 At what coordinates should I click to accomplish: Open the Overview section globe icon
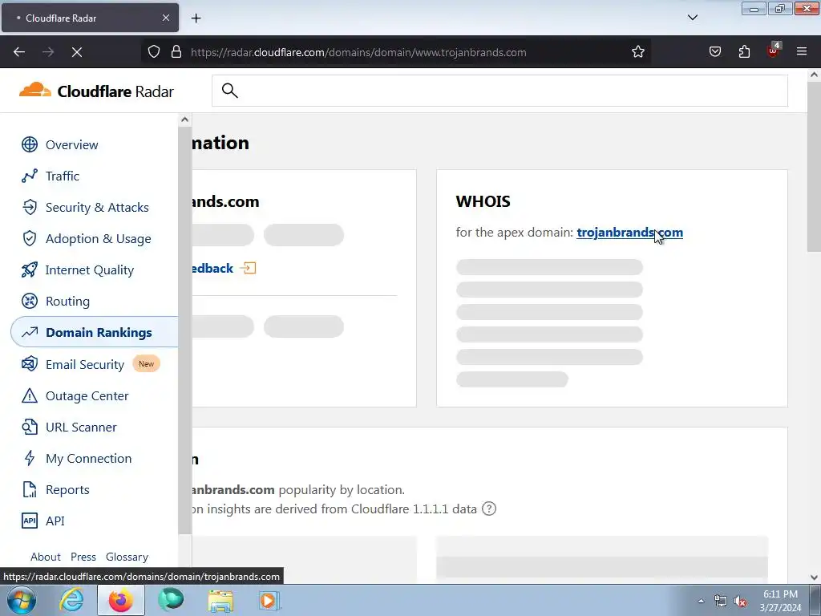point(30,144)
